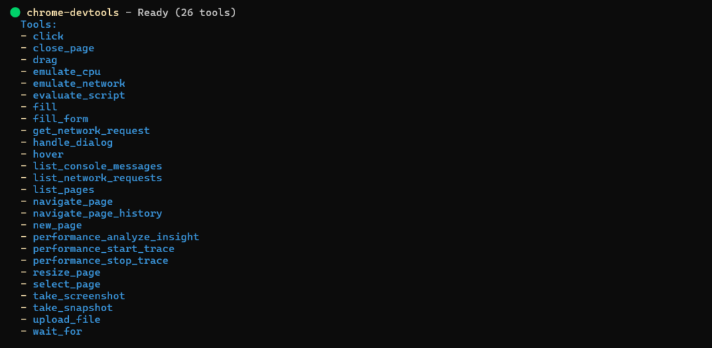Pick the take_screenshot tool
The image size is (712, 348).
pyautogui.click(x=79, y=296)
